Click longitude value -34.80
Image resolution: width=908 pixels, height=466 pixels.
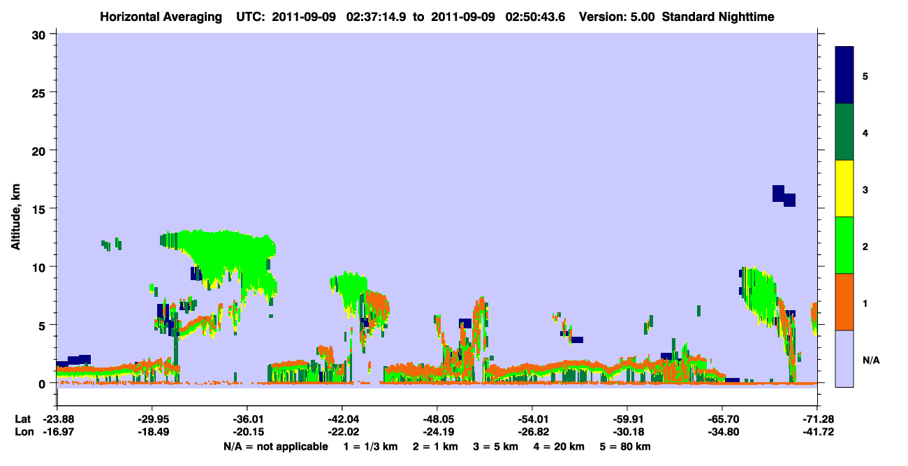[722, 432]
